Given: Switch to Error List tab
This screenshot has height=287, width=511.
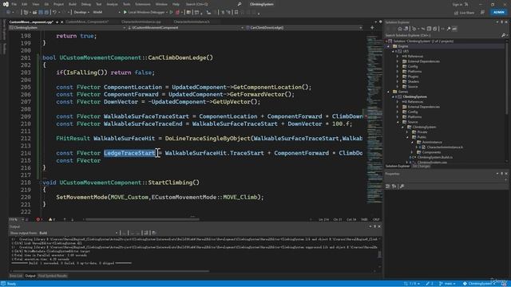Looking at the screenshot, I should coord(16,276).
